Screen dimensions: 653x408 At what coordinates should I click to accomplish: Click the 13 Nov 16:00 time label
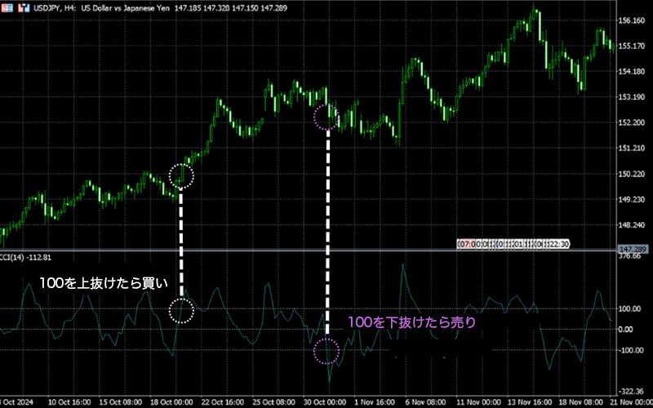(529, 402)
